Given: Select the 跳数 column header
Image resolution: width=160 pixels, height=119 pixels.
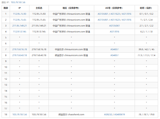Looking at the screenshot, I should click(6, 8).
